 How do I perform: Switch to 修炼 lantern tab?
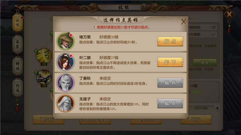click(18, 66)
